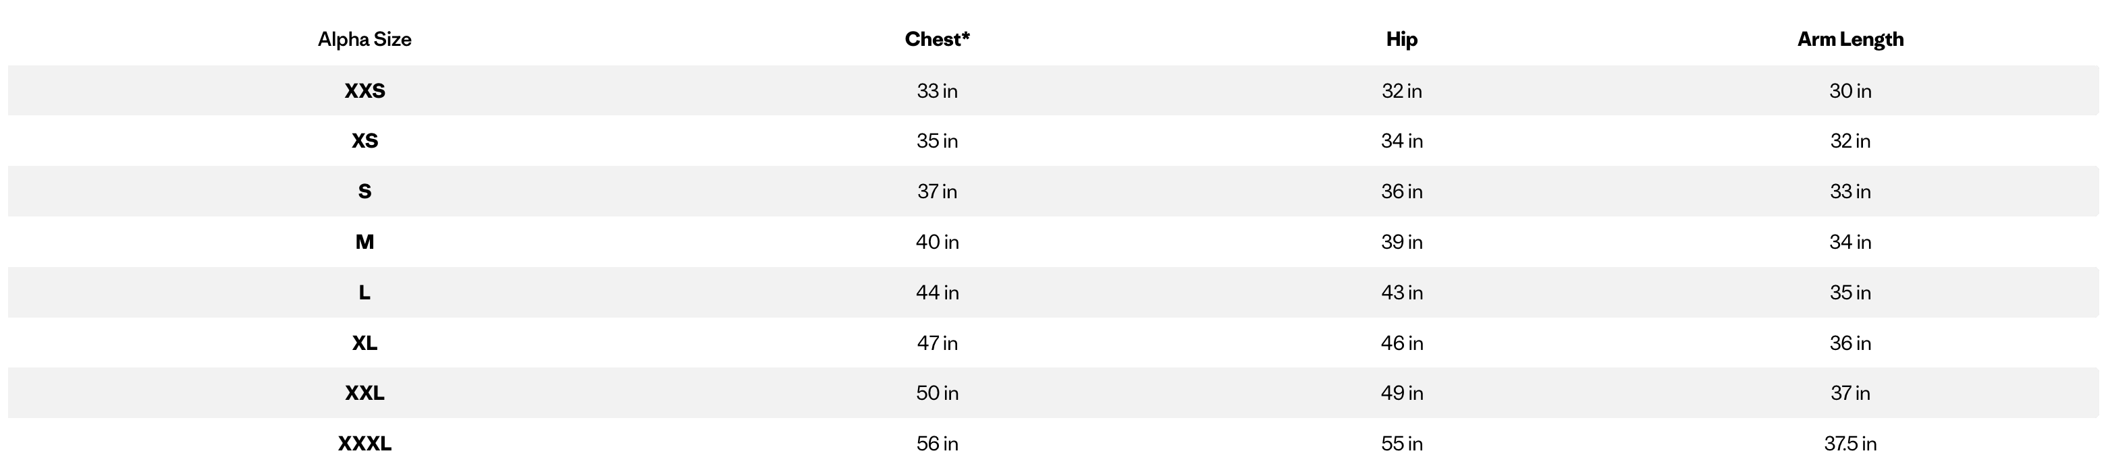Click the Arm Length column header
The width and height of the screenshot is (2106, 472).
[1850, 39]
